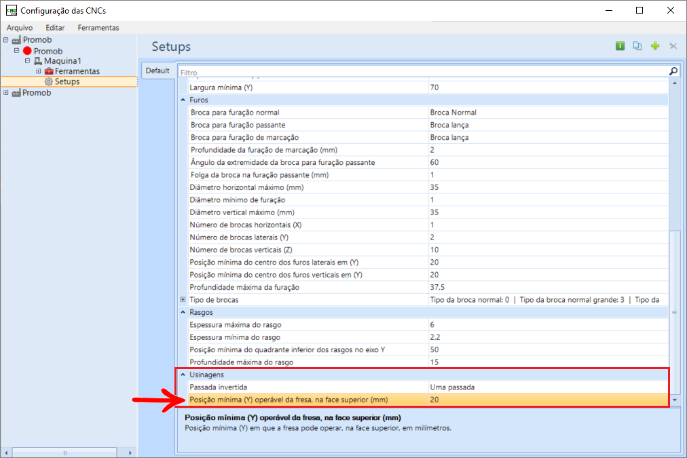Collapse the Rasgos property group
Viewport: 687px width, 458px height.
[x=183, y=312]
